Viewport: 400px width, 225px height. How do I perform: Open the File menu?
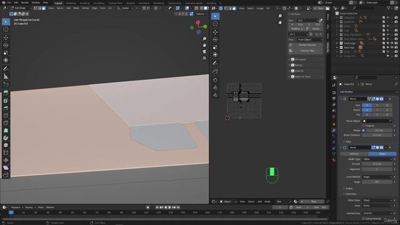coord(9,2)
